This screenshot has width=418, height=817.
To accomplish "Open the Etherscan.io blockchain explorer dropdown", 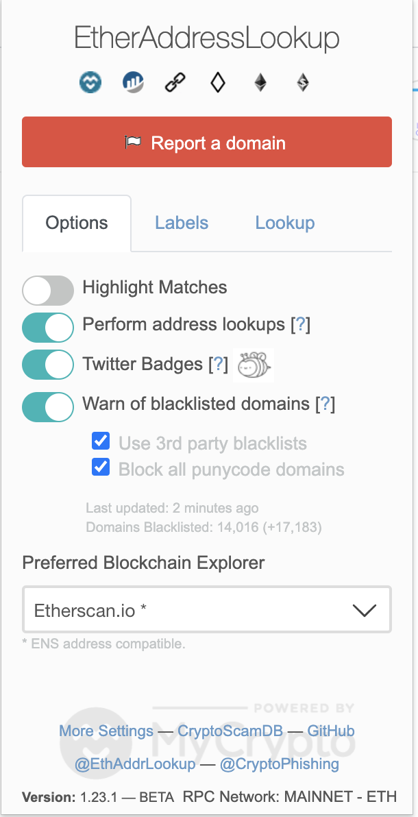I will (207, 609).
